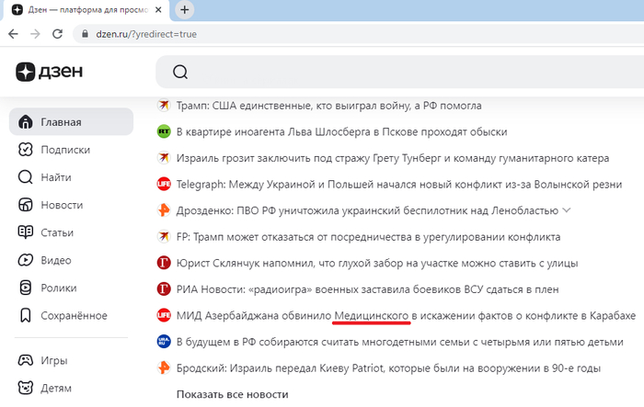This screenshot has height=407, width=644.
Task: Open FP news about Трамп посредничества
Action: coord(368,237)
